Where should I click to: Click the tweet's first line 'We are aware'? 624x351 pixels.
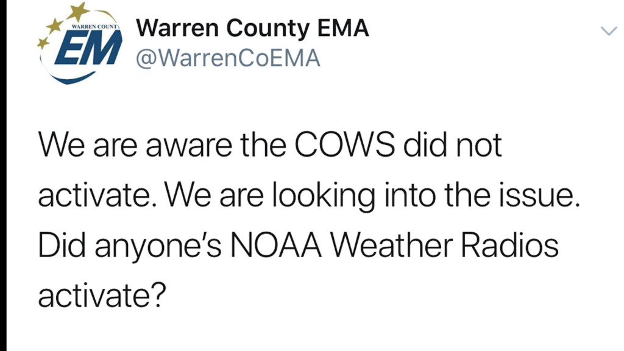click(135, 145)
